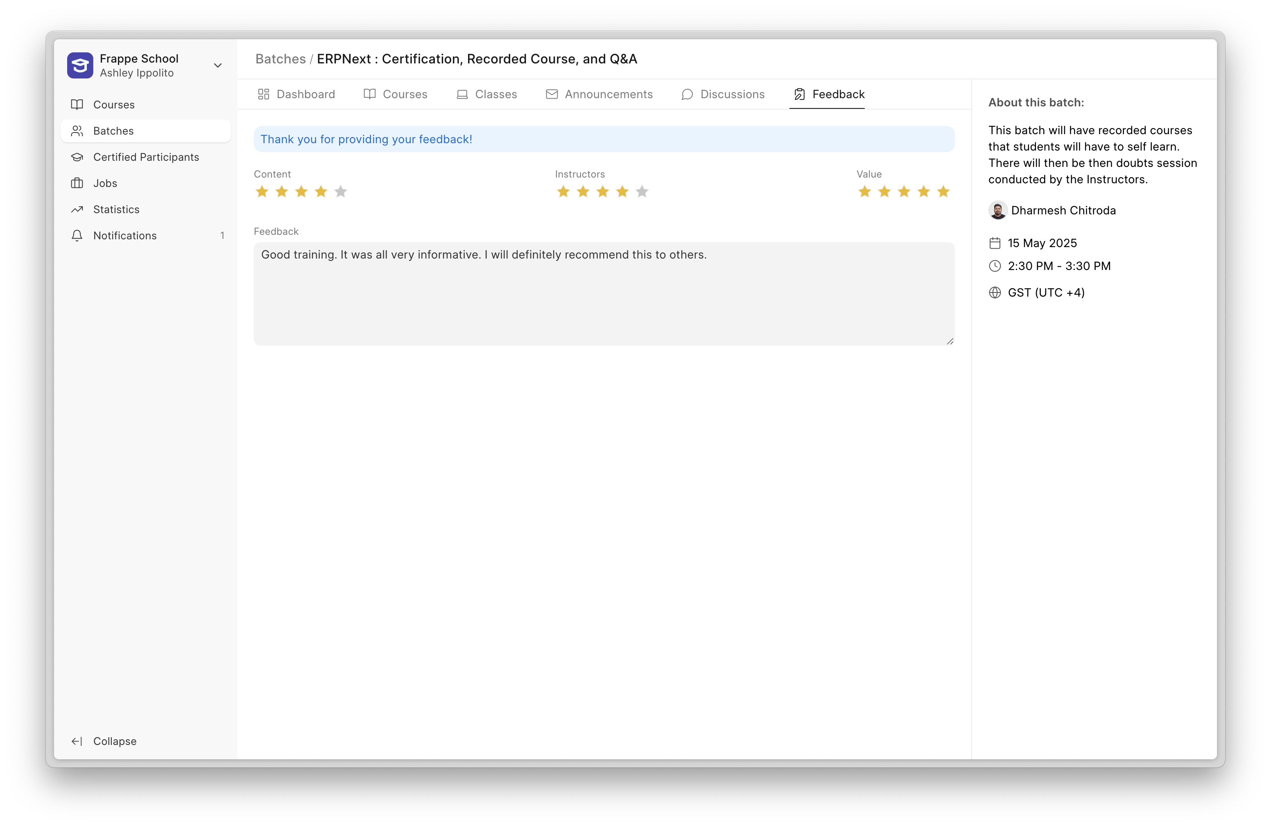
Task: Click the calendar icon next to 15 May 2025
Action: coord(995,243)
